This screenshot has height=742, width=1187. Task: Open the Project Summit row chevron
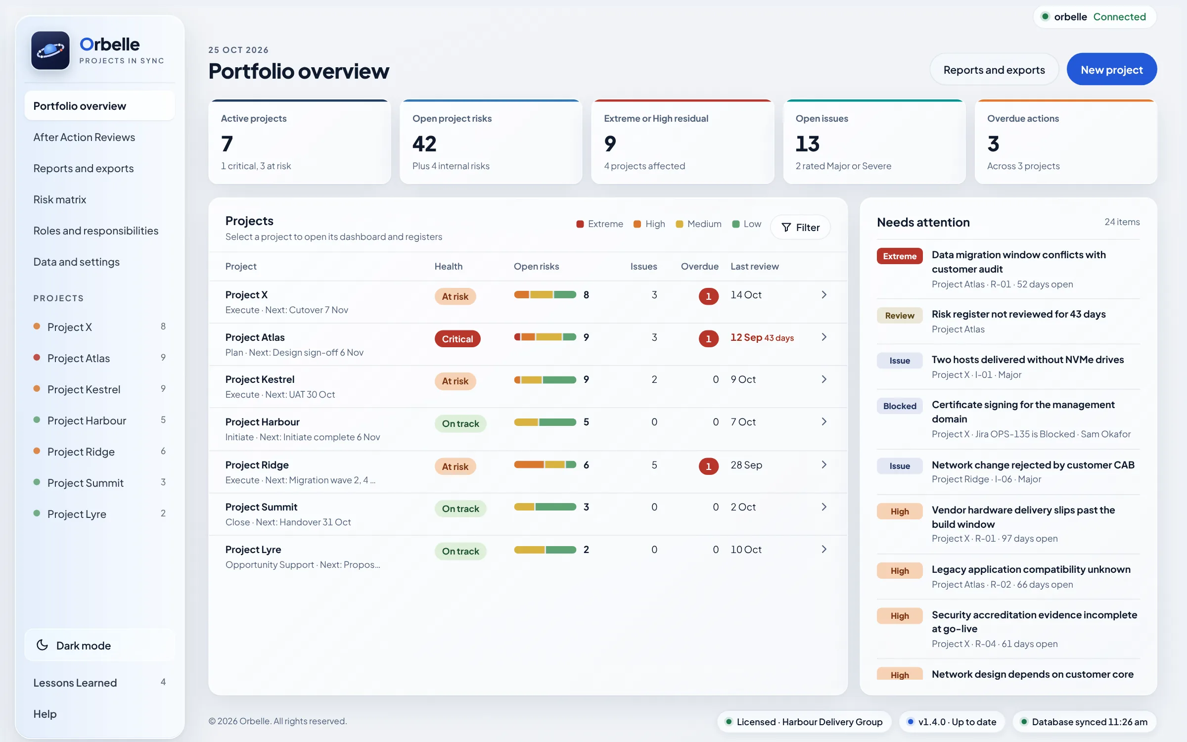[824, 507]
